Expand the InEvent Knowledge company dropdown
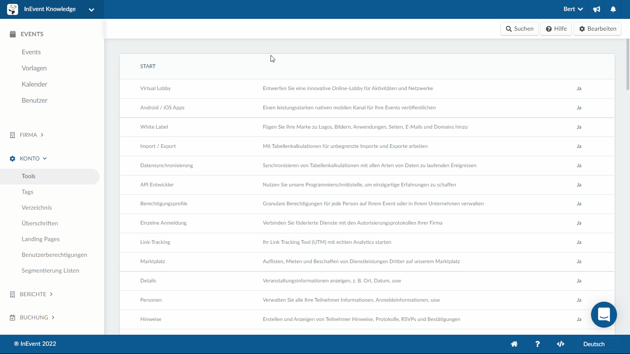The width and height of the screenshot is (630, 354). 91,10
